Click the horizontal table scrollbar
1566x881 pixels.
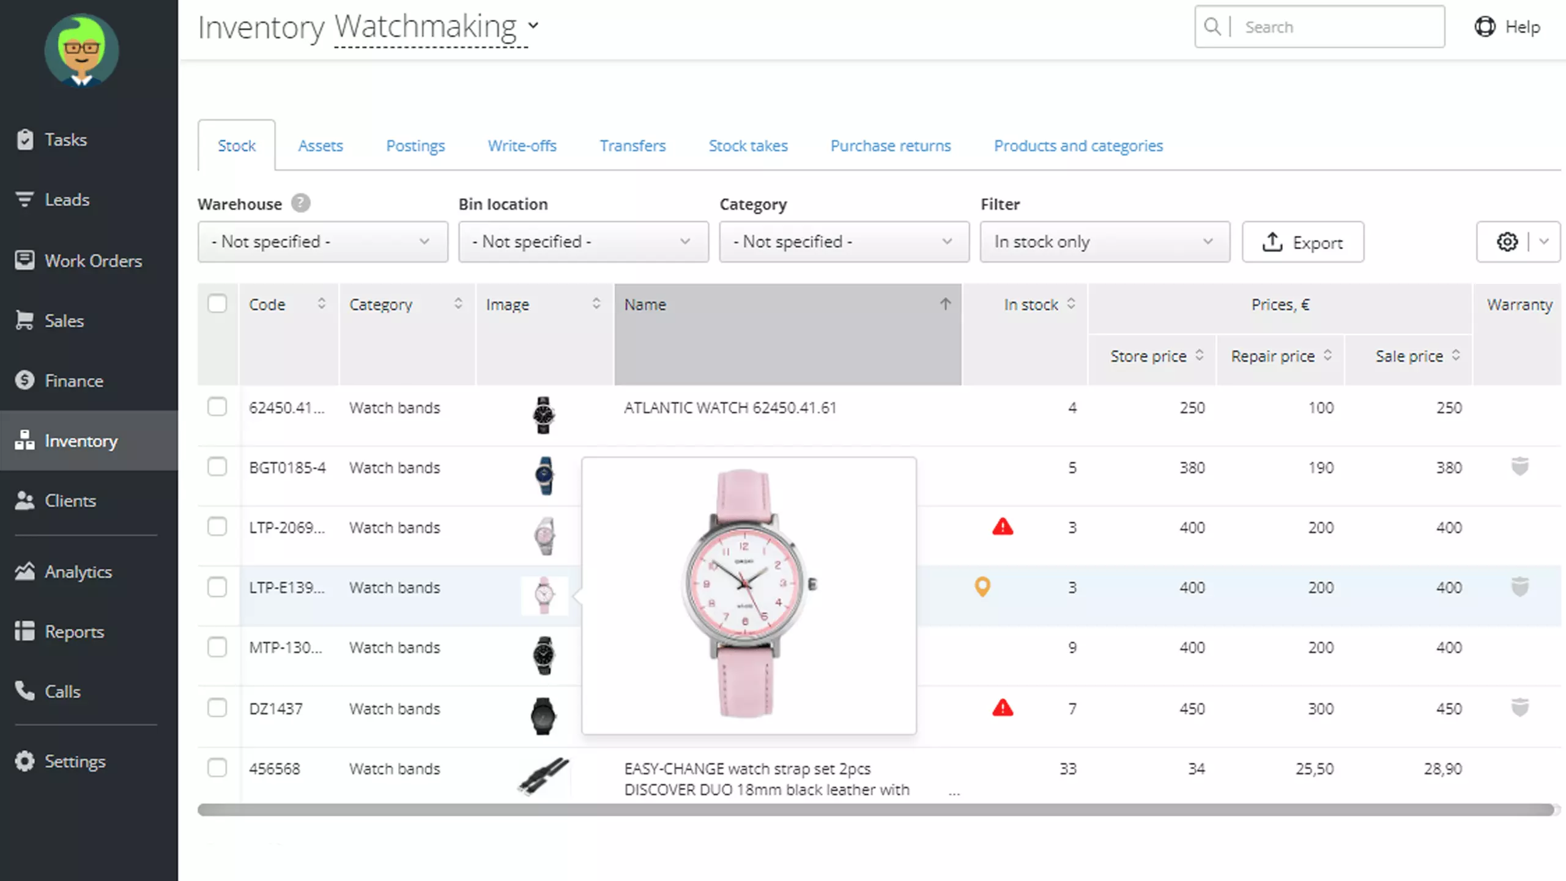tap(875, 810)
